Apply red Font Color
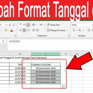The image size is (93, 93). [x=12, y=30]
